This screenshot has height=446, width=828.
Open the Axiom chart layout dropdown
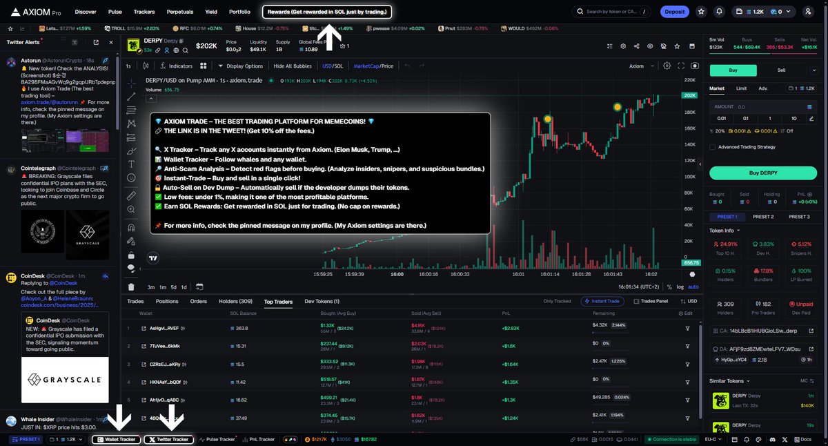pyautogui.click(x=641, y=66)
